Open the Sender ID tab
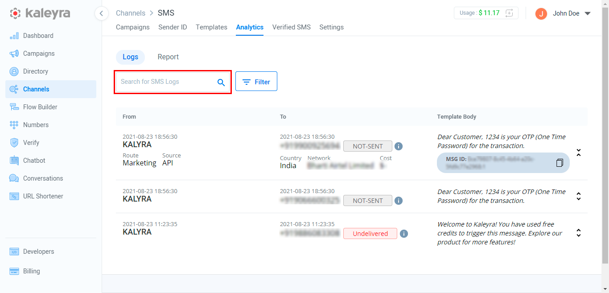The width and height of the screenshot is (609, 293). [x=173, y=27]
